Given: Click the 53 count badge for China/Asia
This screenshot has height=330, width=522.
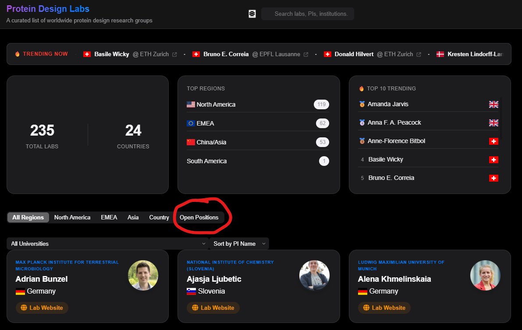Looking at the screenshot, I should 322,142.
